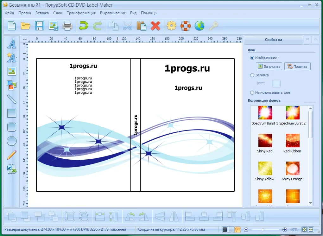
Task: Select the Изображение background option
Action: tap(263, 58)
